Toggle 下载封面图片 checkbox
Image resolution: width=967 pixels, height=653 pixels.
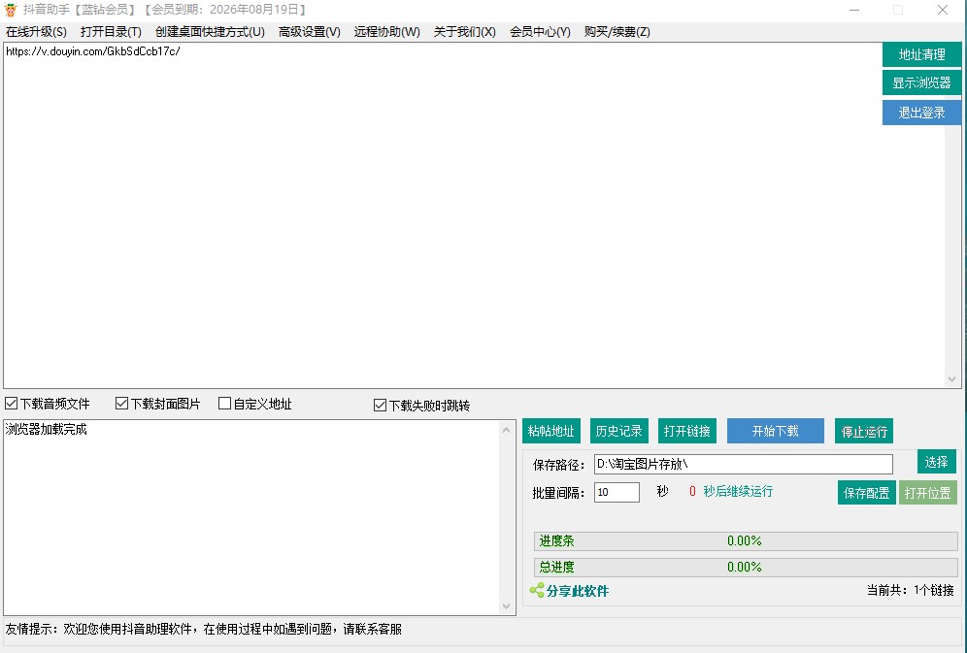[121, 404]
